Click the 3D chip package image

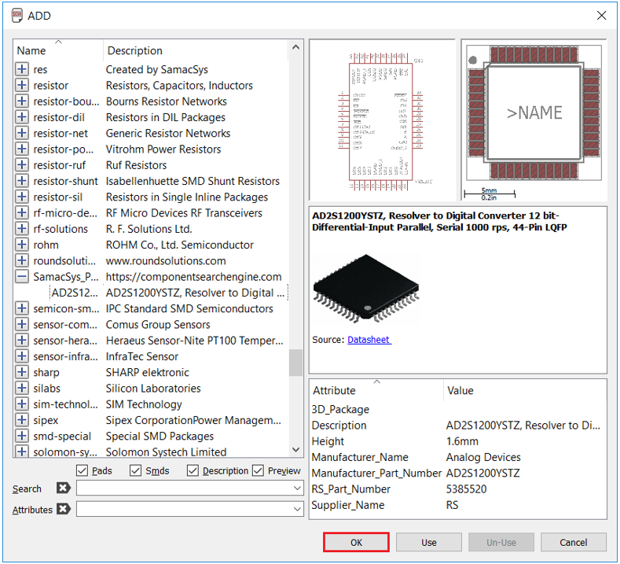click(366, 288)
